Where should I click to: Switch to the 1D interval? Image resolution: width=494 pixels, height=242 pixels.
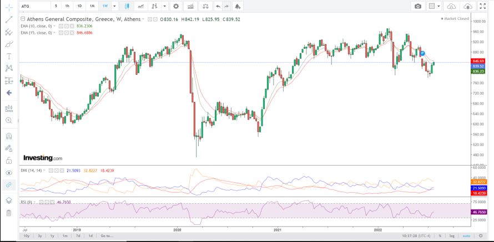pos(79,6)
